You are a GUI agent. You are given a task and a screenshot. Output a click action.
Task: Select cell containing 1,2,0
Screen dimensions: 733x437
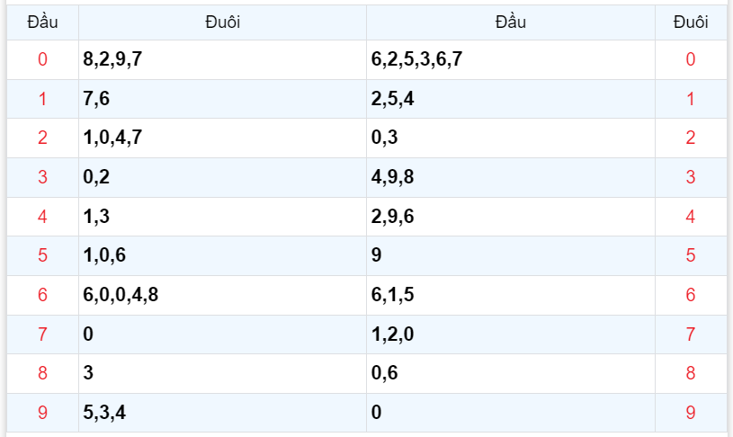pos(392,334)
